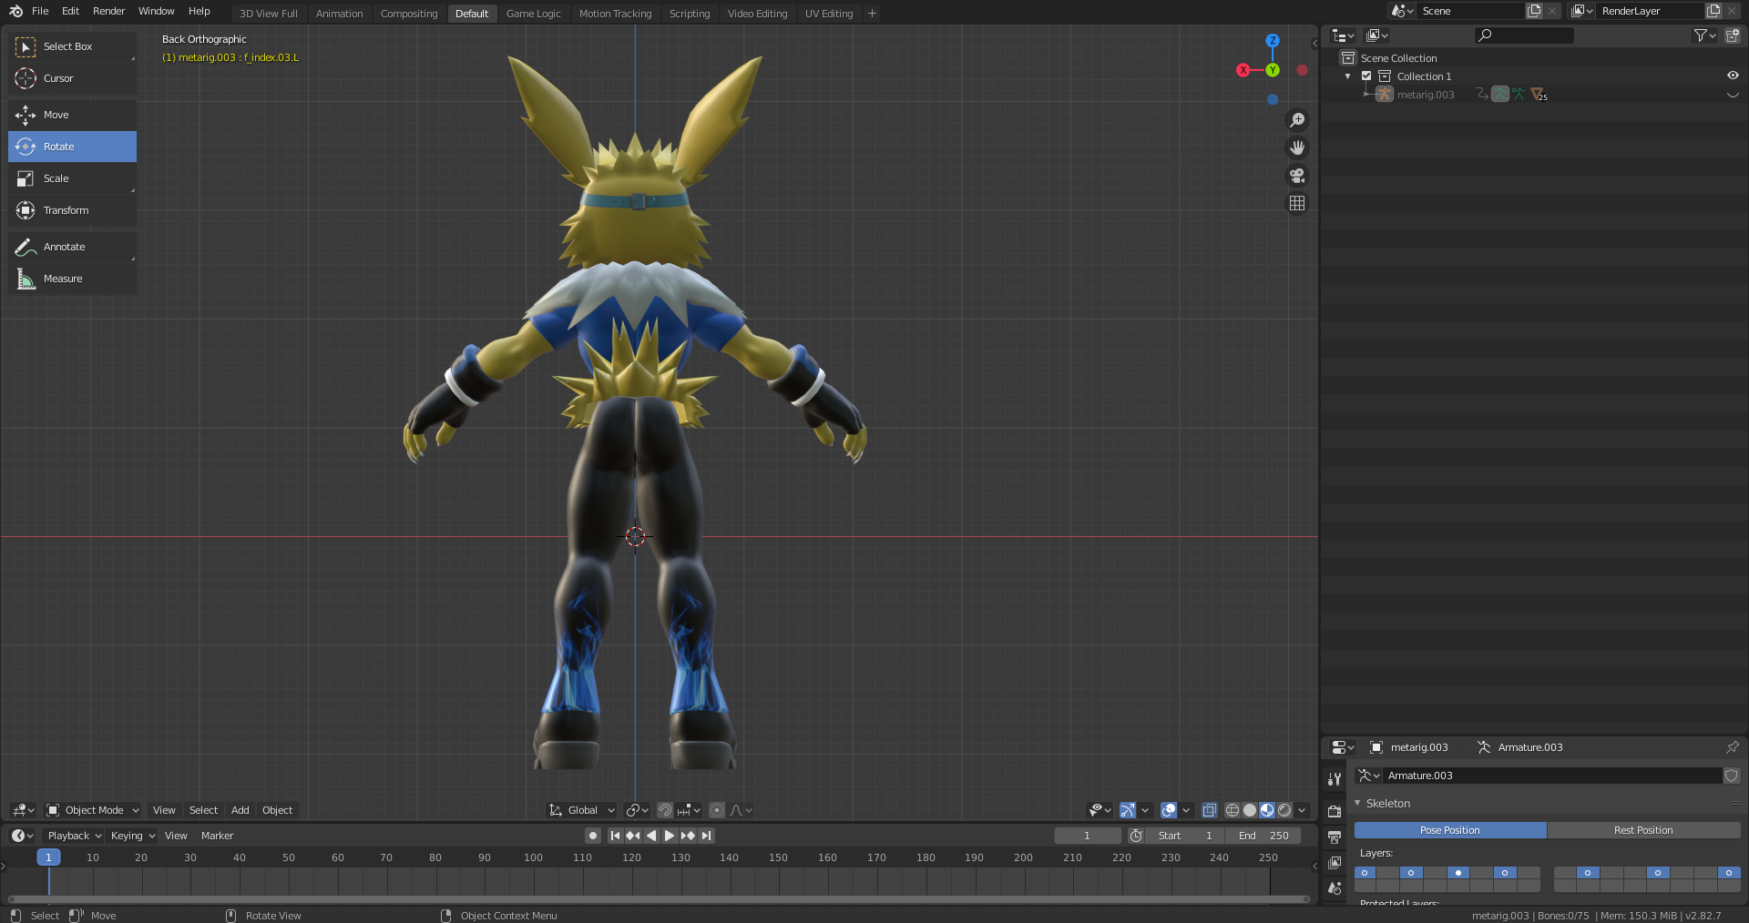
Task: Select material preview shading
Action: click(x=1267, y=810)
